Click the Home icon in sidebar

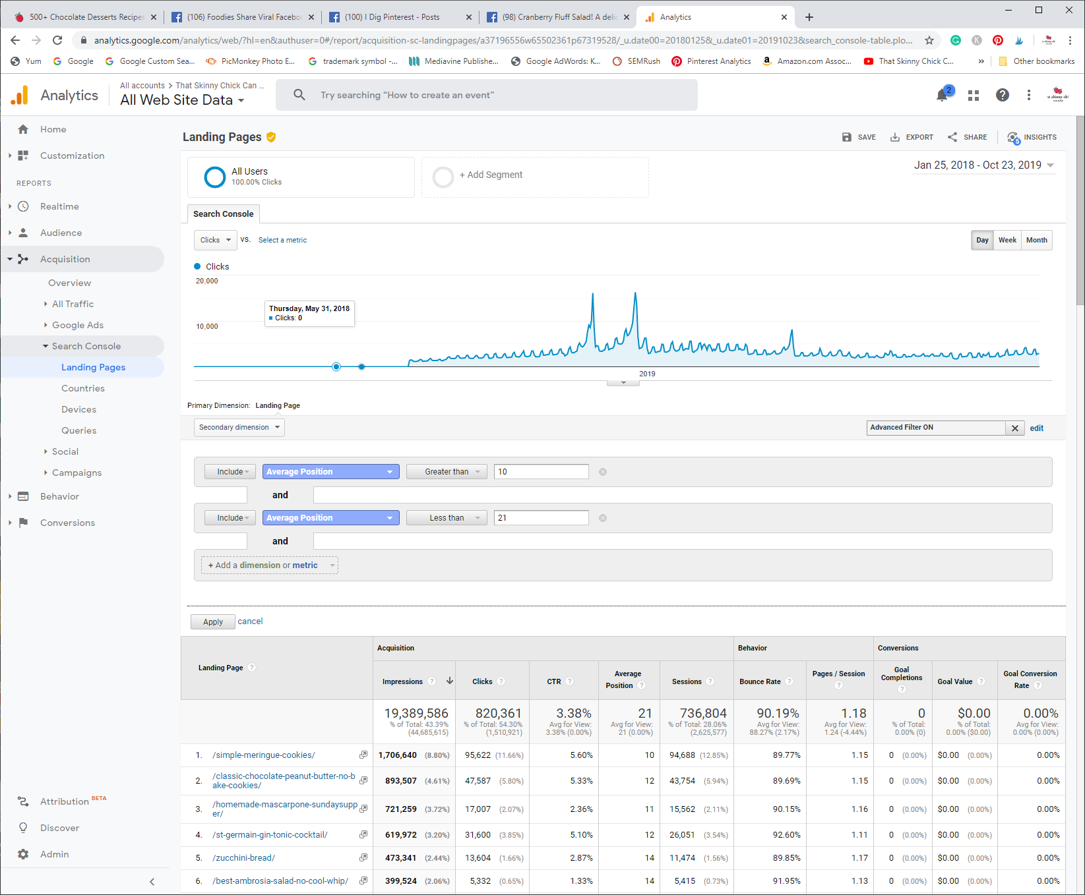click(23, 129)
